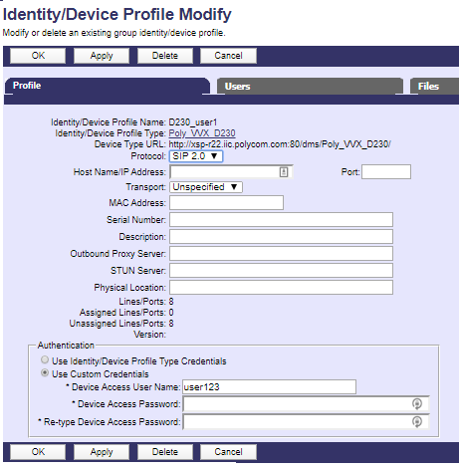Viewport: 459px width, 468px height.
Task: Click the bottom Delete button
Action: click(x=165, y=452)
